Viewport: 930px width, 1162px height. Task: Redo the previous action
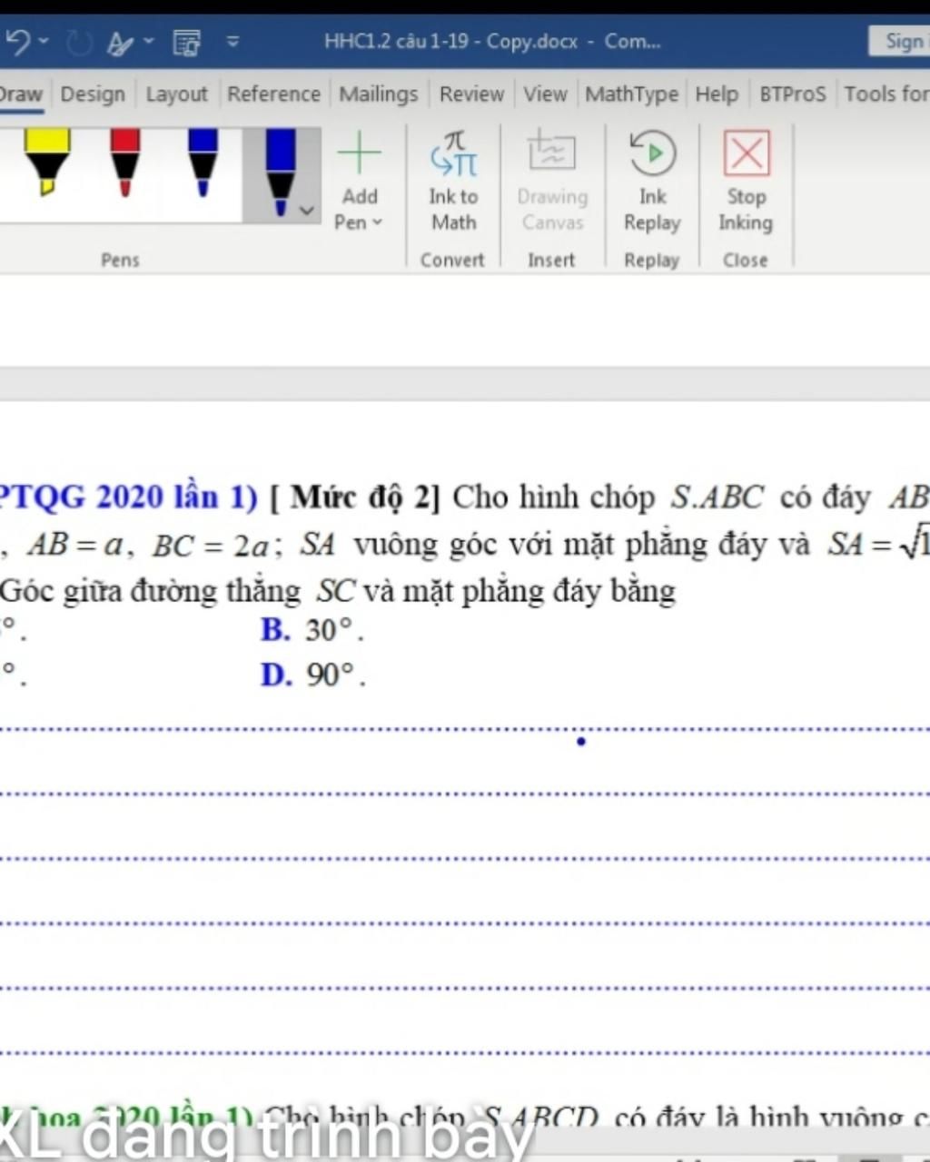(79, 42)
